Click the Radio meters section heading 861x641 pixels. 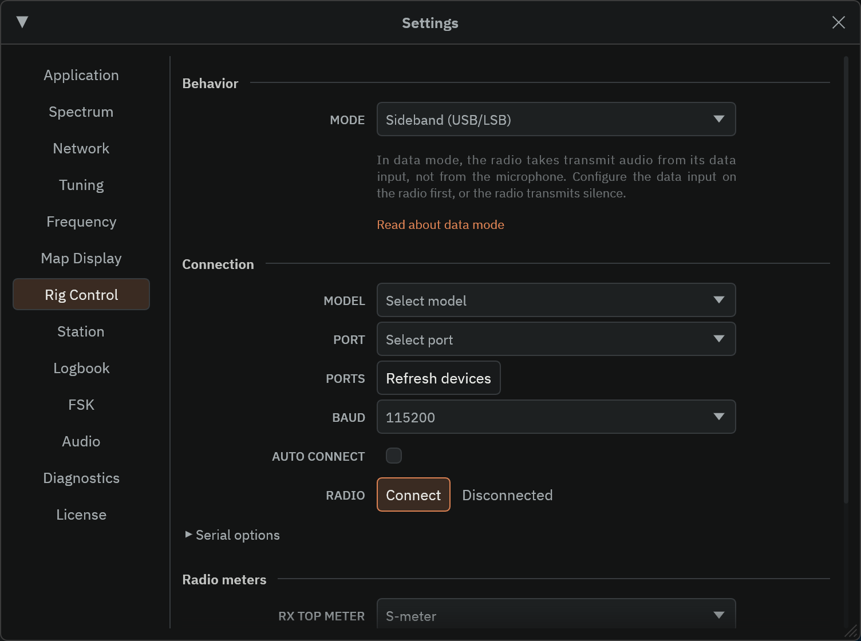pos(224,580)
